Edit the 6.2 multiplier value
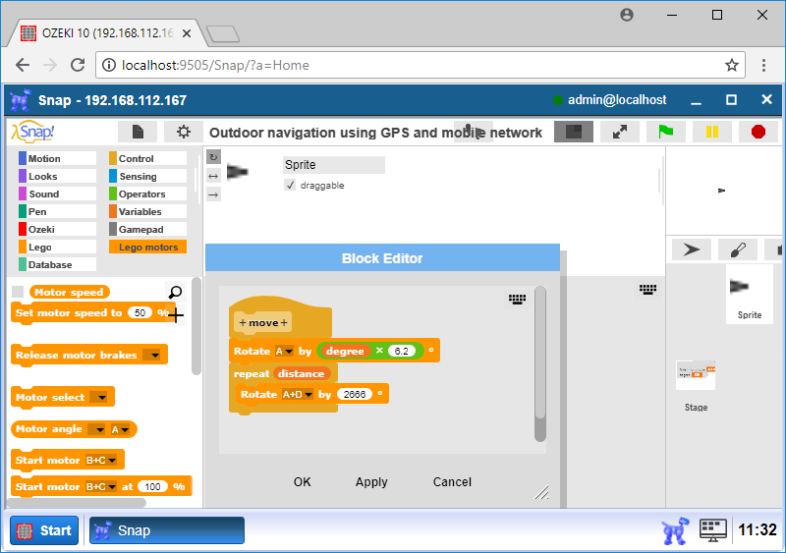 [x=402, y=351]
